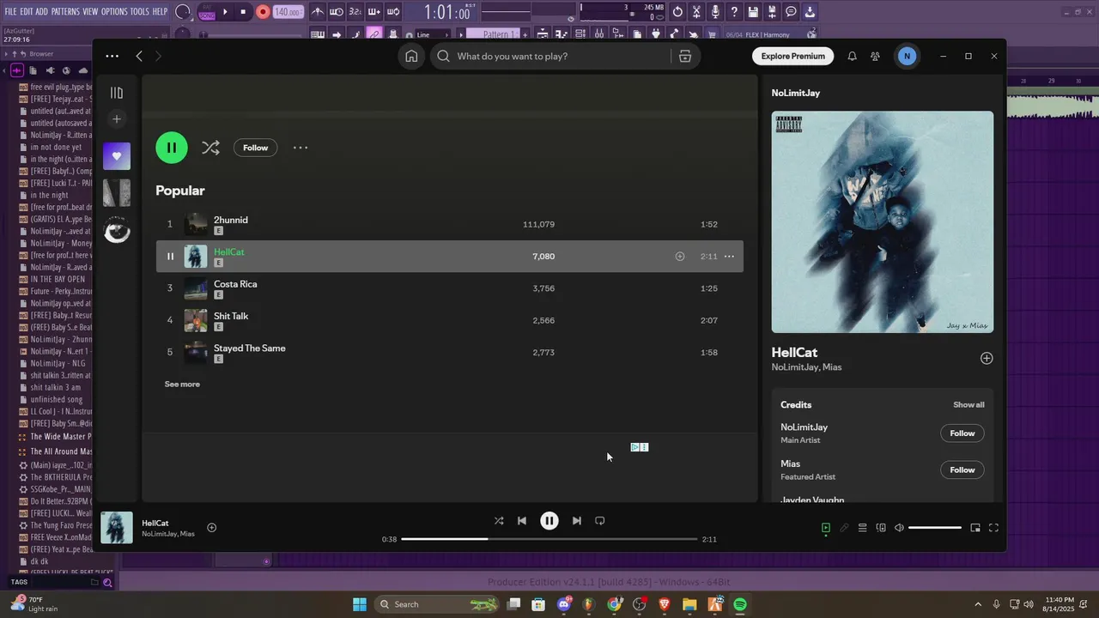Viewport: 1099px width, 618px height.
Task: Click FL Studio tempo 140 field
Action: point(288,12)
